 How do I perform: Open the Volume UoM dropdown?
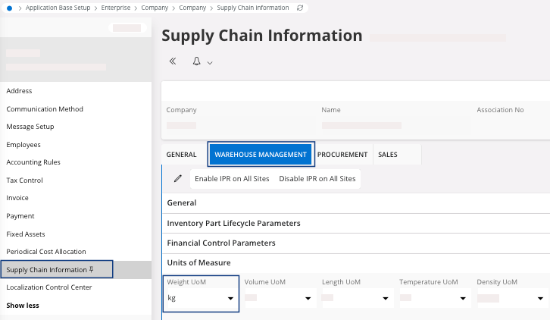tap(308, 299)
